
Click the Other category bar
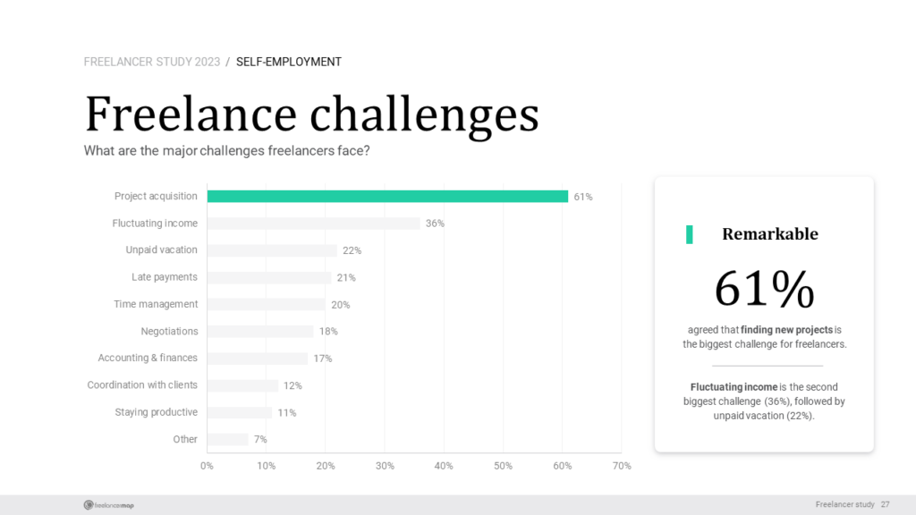coord(228,439)
